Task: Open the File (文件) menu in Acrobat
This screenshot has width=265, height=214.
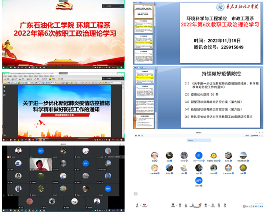Action: [5, 76]
